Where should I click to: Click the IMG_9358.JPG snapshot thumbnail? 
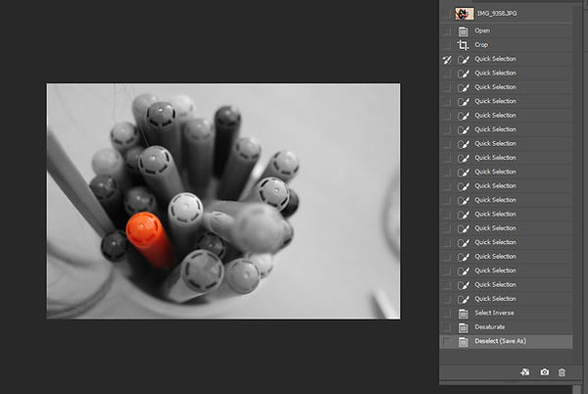[x=465, y=14]
